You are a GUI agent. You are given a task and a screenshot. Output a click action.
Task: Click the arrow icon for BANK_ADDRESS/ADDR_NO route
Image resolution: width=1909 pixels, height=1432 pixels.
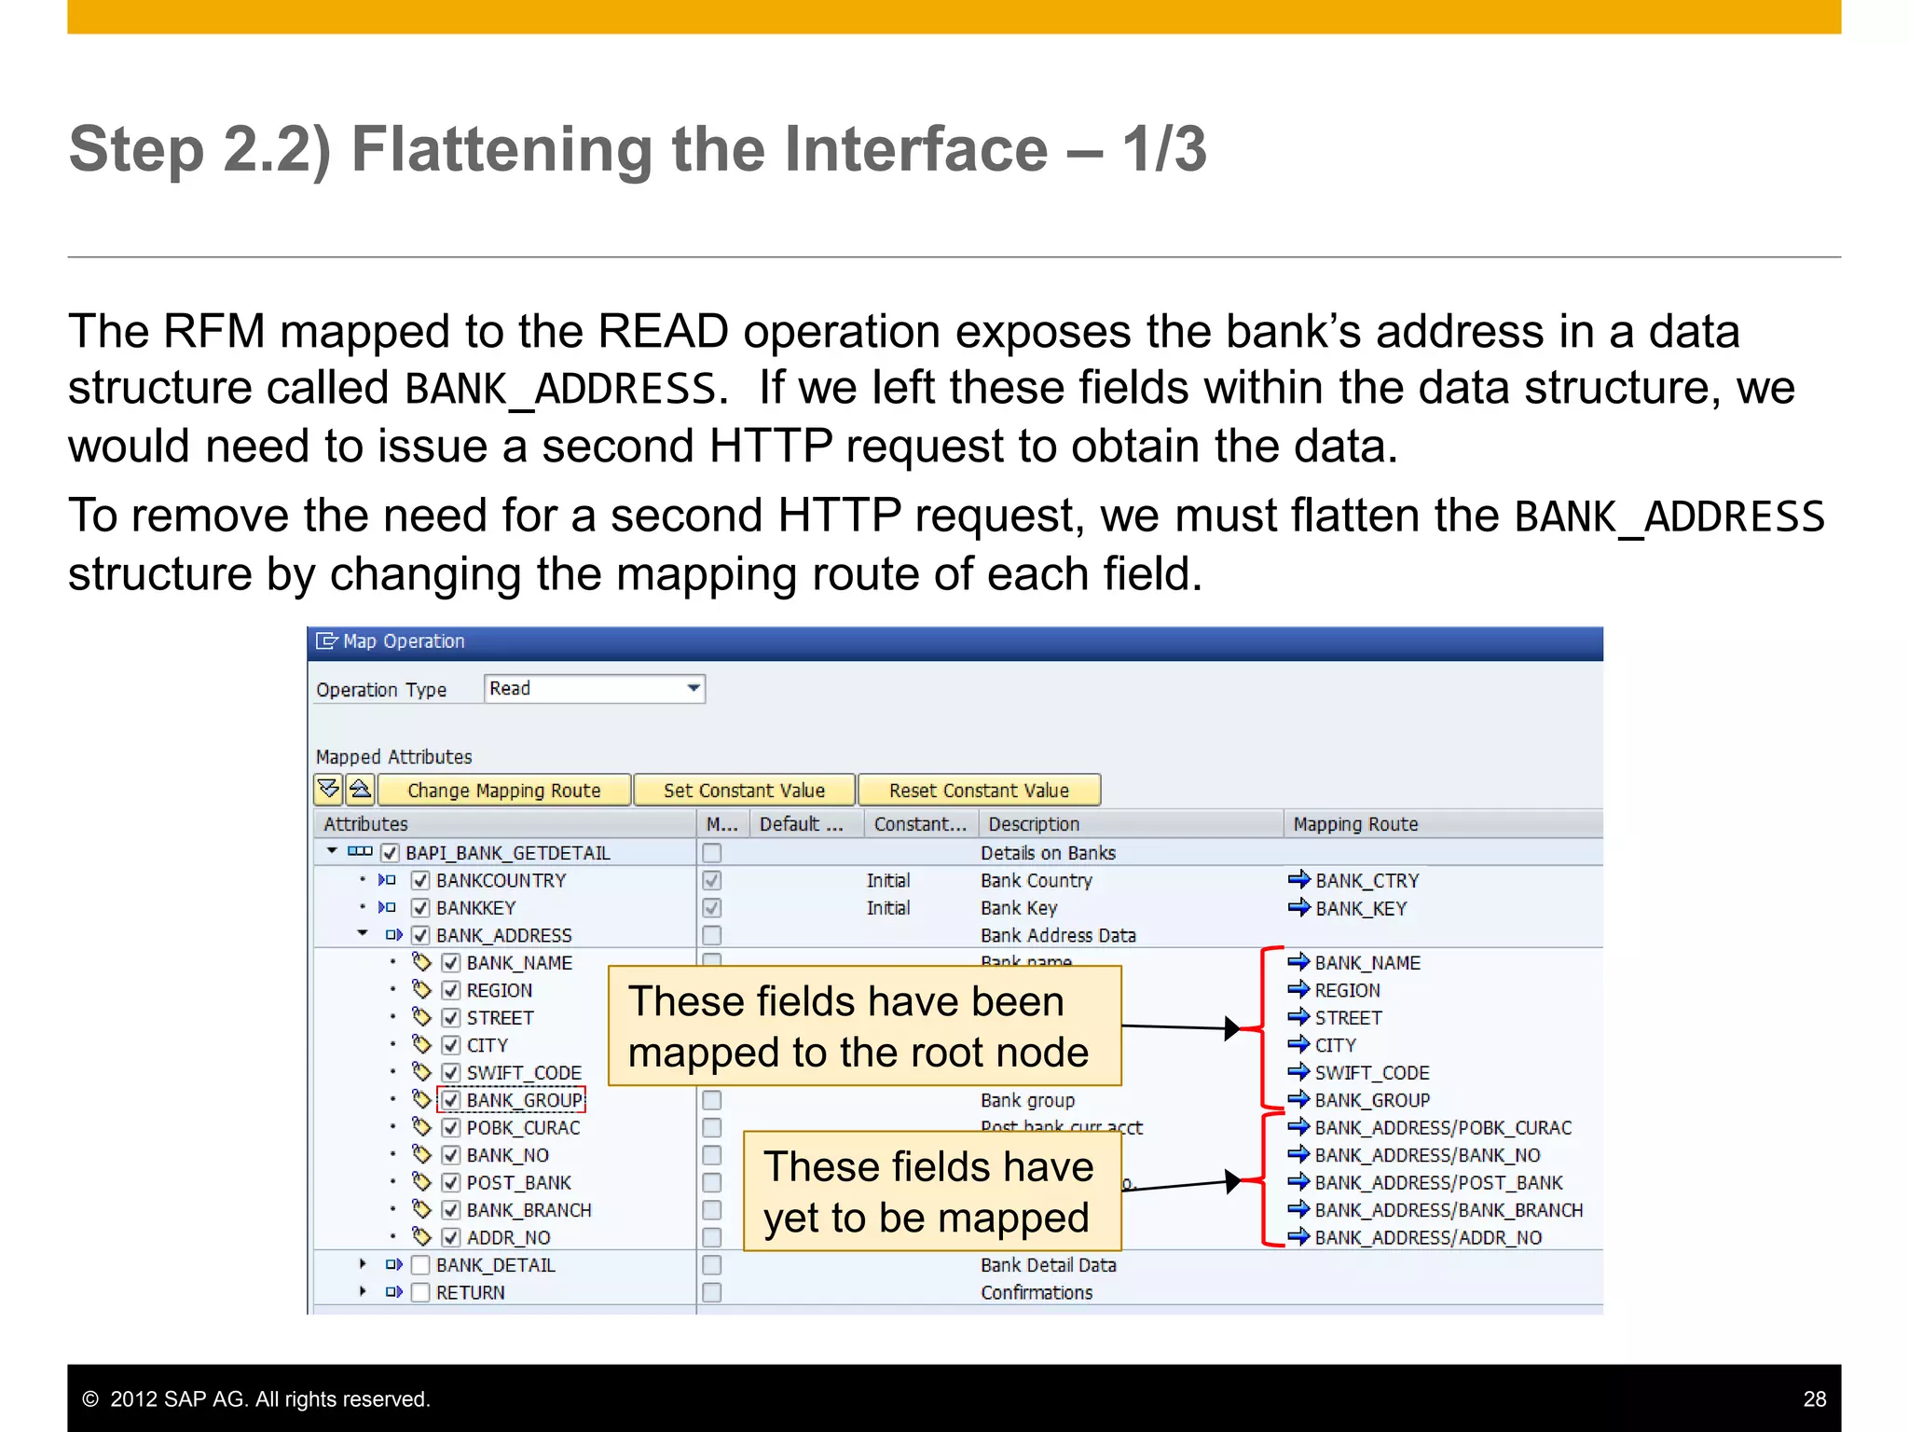[x=1299, y=1237]
